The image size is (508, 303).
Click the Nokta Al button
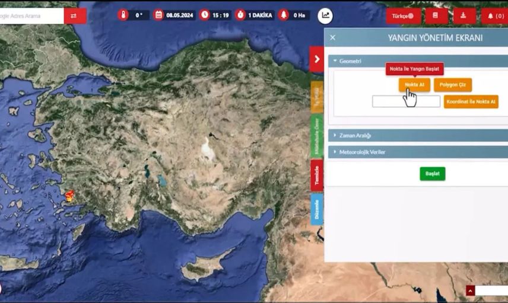point(414,84)
